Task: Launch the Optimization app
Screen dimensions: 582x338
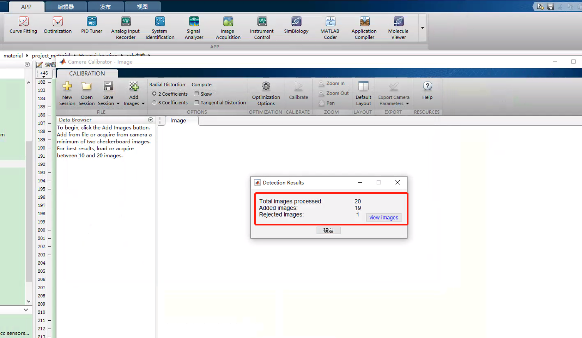Action: click(57, 25)
